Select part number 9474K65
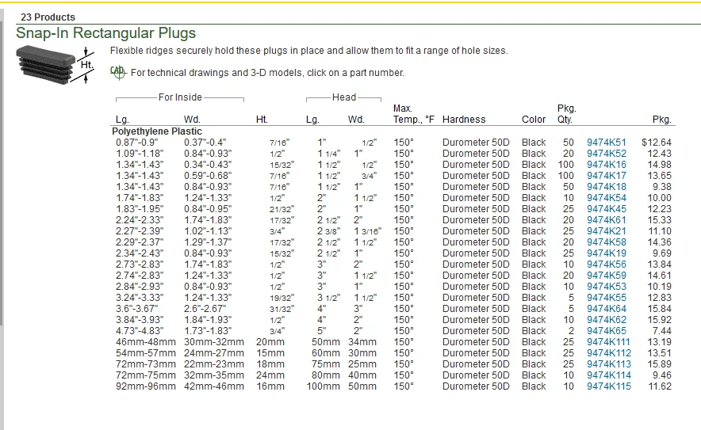 [606, 331]
